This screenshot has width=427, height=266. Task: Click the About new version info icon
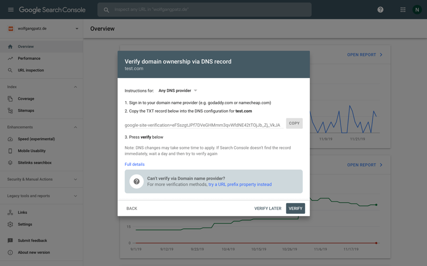coord(10,252)
